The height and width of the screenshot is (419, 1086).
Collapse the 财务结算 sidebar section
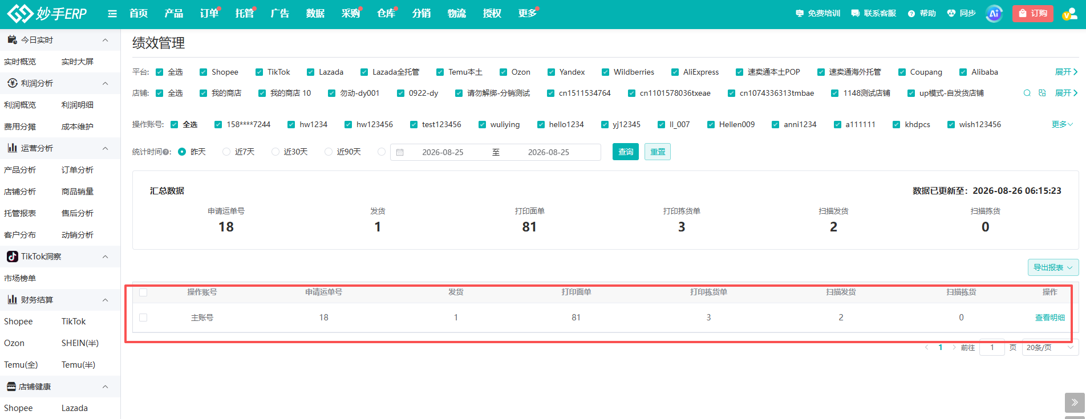(105, 300)
